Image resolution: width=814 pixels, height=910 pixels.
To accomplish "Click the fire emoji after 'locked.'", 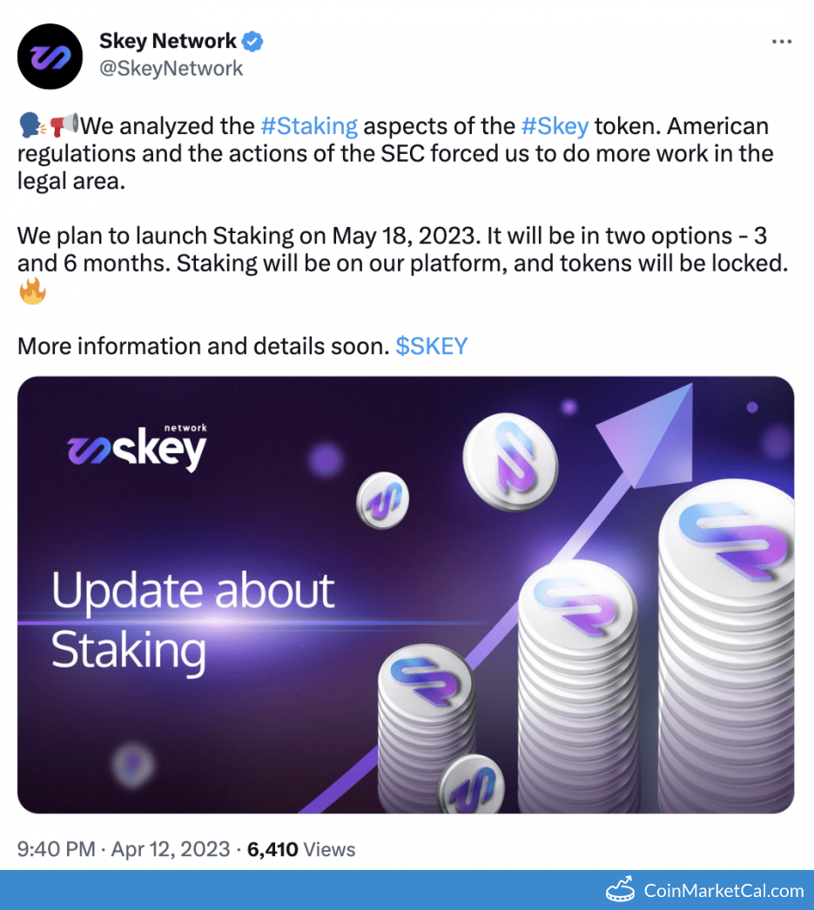I will (x=32, y=291).
